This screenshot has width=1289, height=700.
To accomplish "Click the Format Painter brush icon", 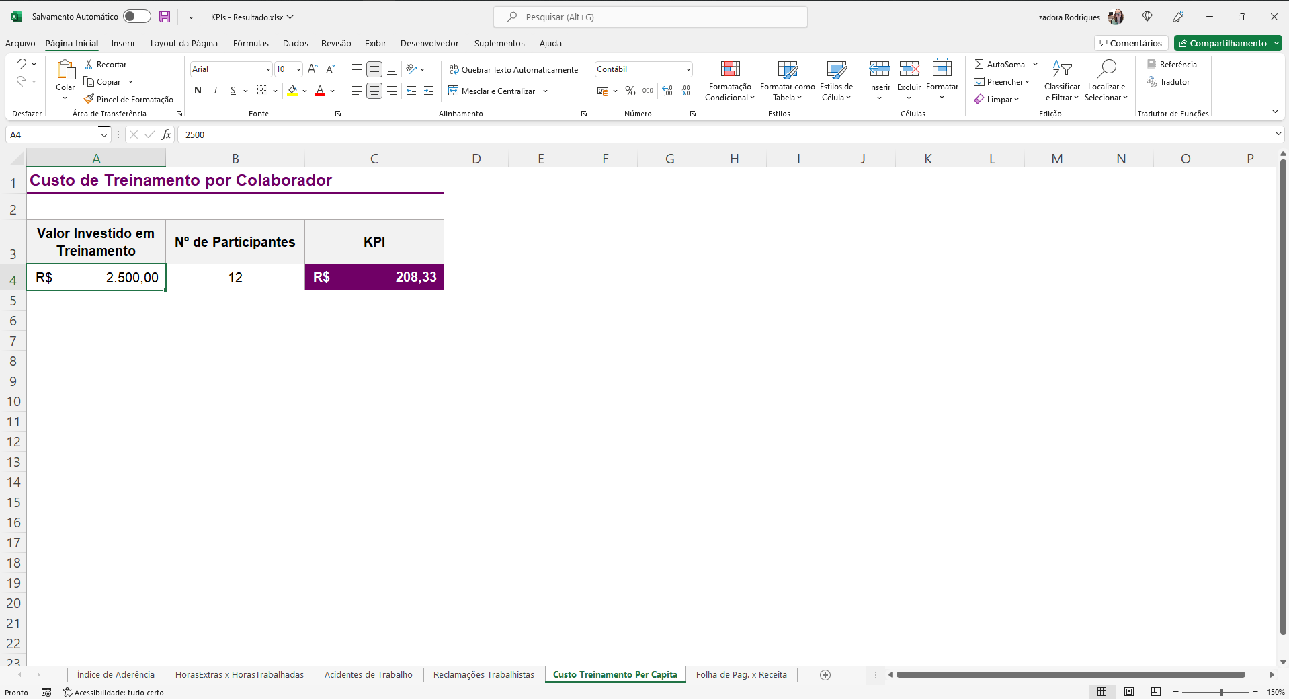I will [x=89, y=99].
